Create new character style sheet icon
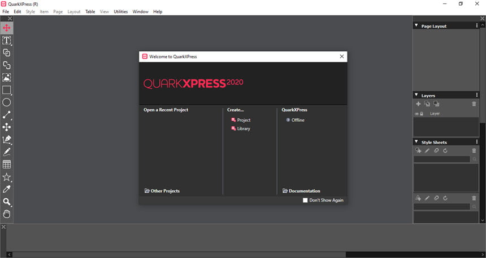This screenshot has height=258, width=486. (x=418, y=198)
